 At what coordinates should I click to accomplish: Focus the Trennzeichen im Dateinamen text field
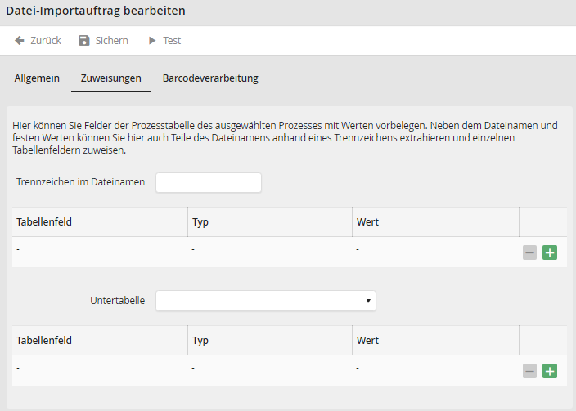[x=208, y=182]
